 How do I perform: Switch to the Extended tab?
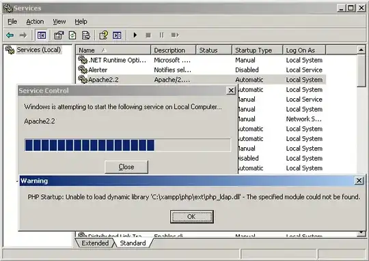pyautogui.click(x=95, y=243)
